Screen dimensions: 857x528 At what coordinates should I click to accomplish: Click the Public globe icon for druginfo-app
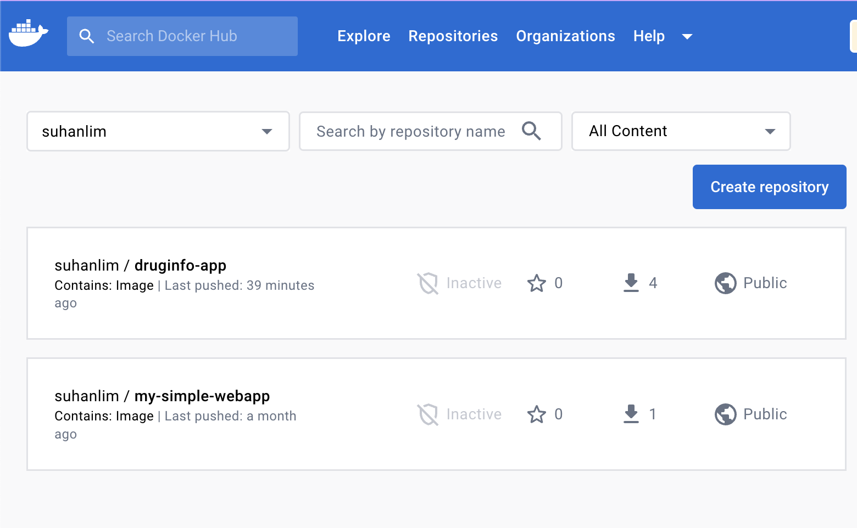point(725,283)
